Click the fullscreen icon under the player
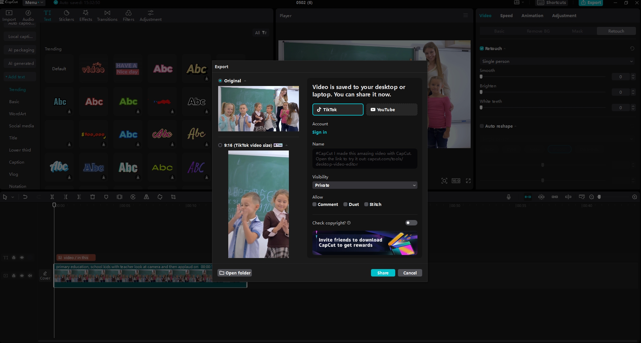 (468, 180)
